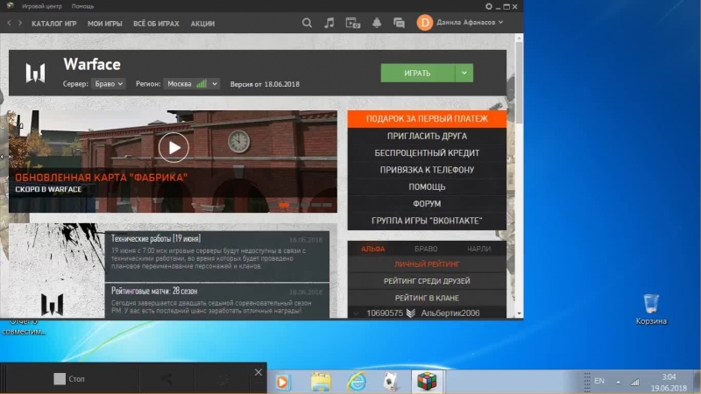Expand the arrow next to ИГРАТЬ

(x=464, y=73)
